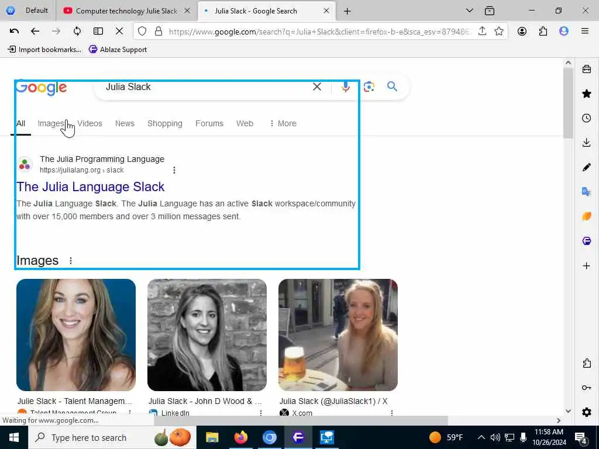Click the magnifier search button
The image size is (599, 449).
392,87
